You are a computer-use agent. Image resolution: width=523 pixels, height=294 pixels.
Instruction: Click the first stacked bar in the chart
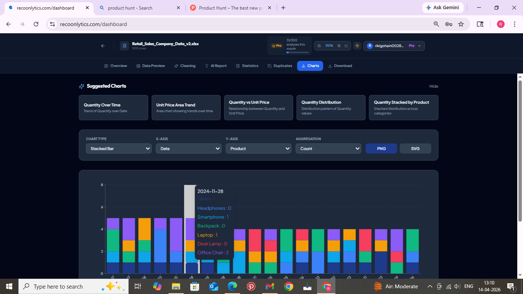point(113,246)
